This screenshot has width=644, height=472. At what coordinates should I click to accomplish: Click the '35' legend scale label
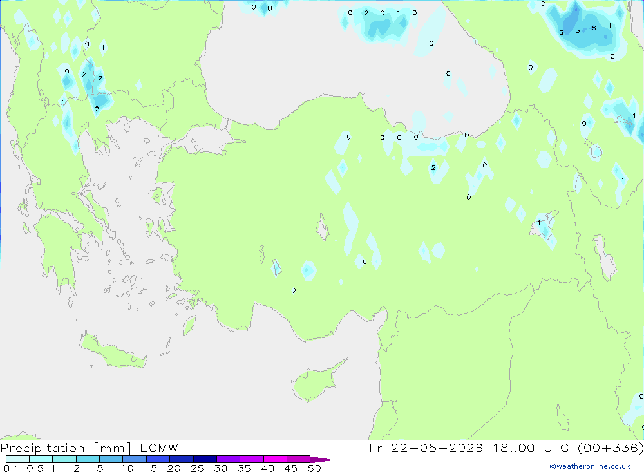244,468
